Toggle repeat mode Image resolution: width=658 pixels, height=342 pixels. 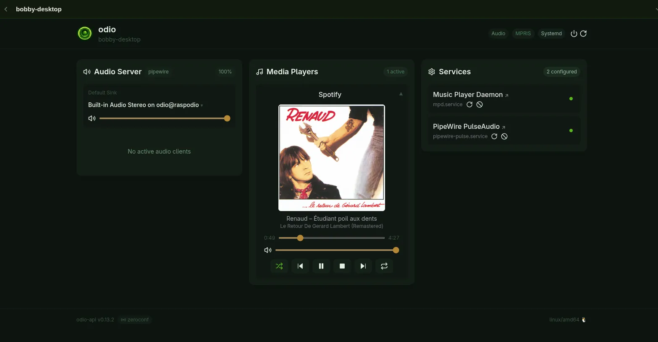384,266
